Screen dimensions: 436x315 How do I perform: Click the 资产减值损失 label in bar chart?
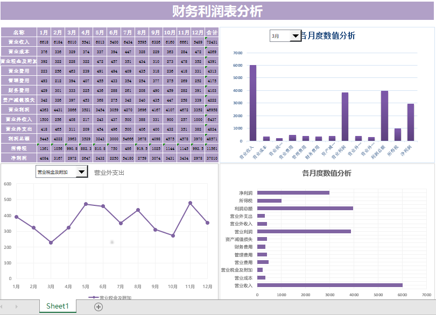(x=239, y=239)
